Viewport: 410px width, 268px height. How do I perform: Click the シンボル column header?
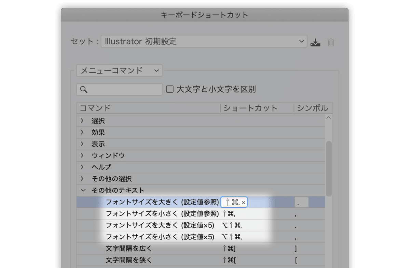pyautogui.click(x=312, y=108)
